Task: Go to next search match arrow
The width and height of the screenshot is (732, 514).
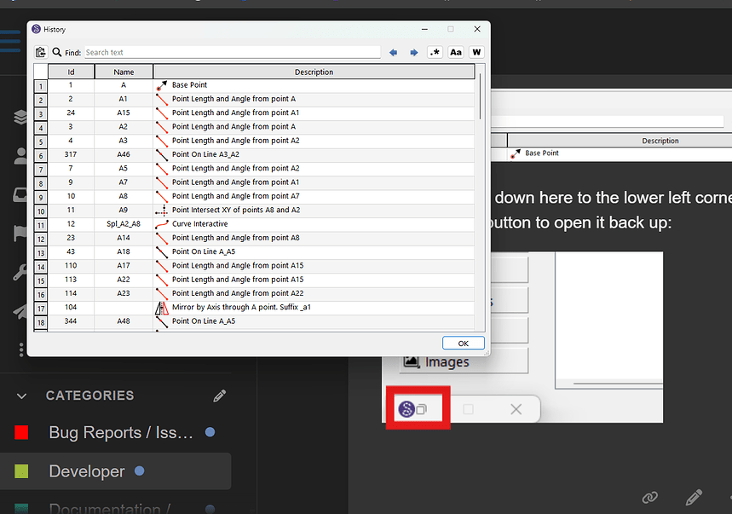Action: click(x=414, y=53)
